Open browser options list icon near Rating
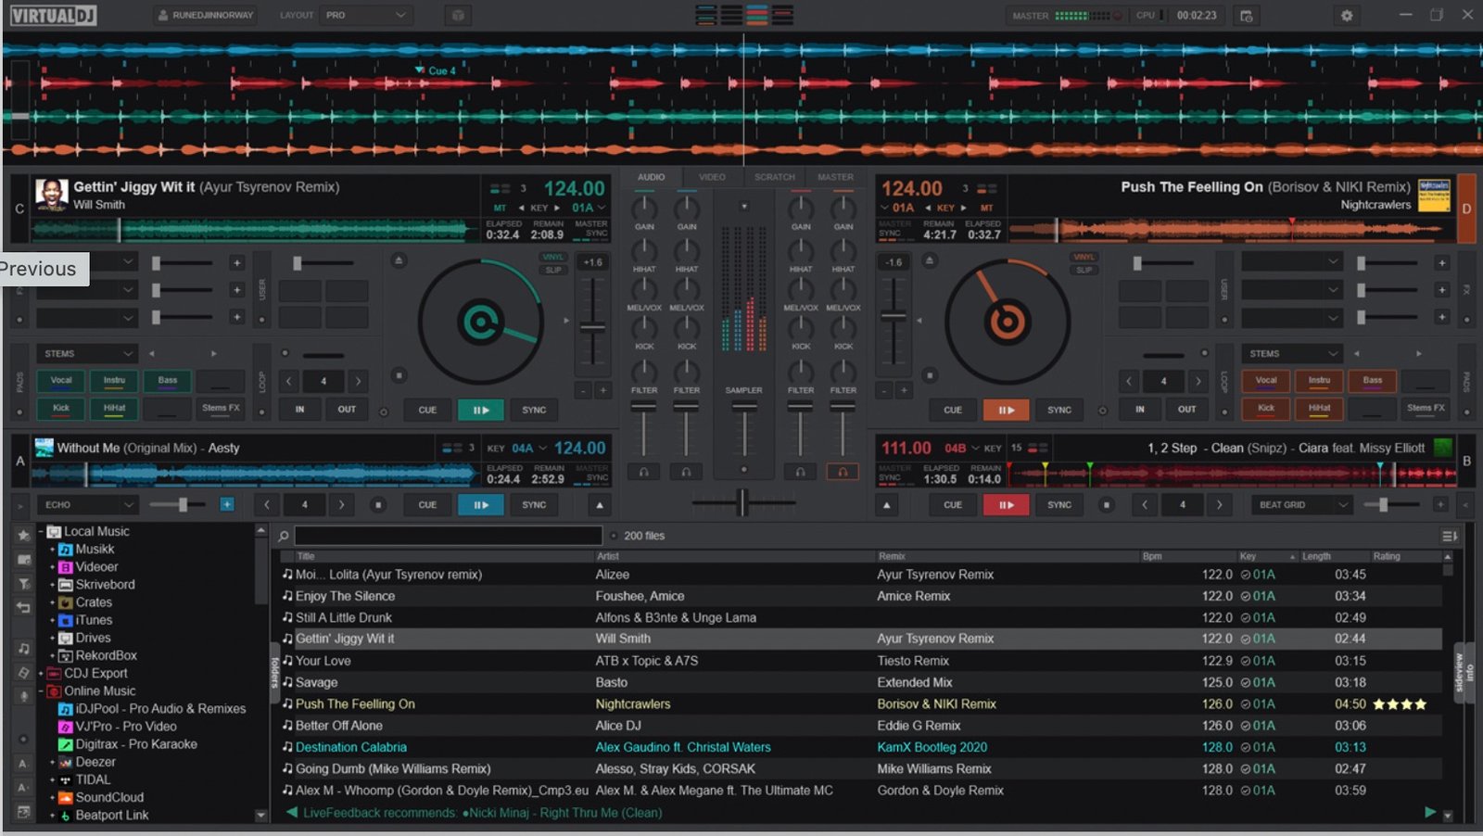 point(1449,536)
